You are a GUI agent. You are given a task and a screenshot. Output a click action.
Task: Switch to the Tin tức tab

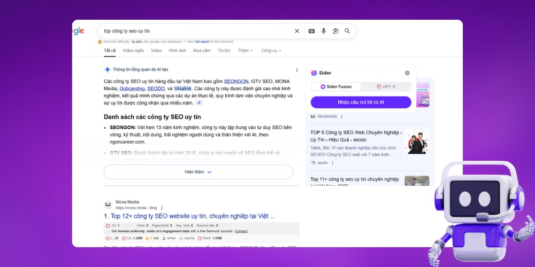click(x=224, y=50)
